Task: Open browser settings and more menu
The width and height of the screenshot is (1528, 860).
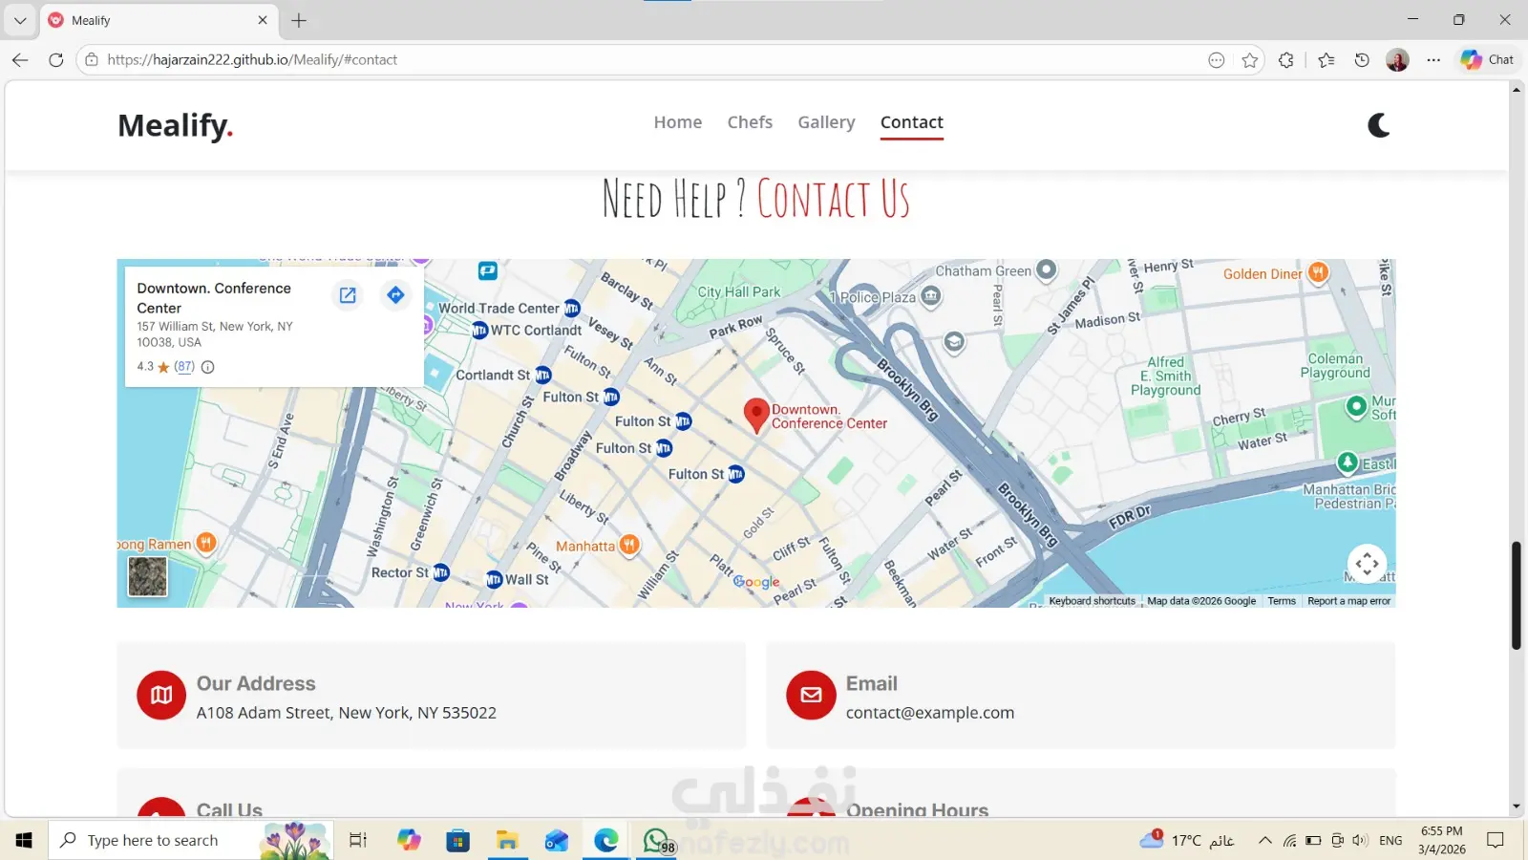Action: coord(1433,60)
